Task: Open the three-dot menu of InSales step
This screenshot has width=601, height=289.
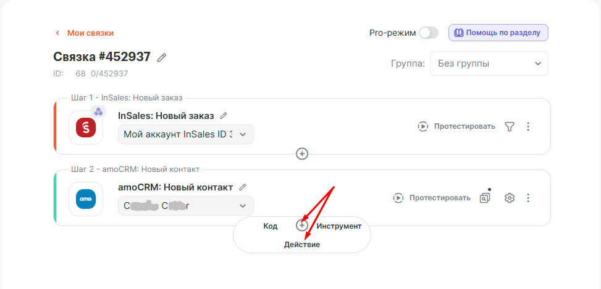Action: (528, 126)
